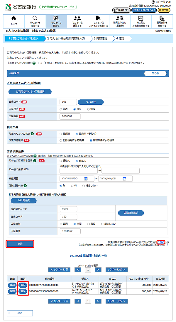Open the でんさいを確認する magnifier menu

(x=35, y=21)
